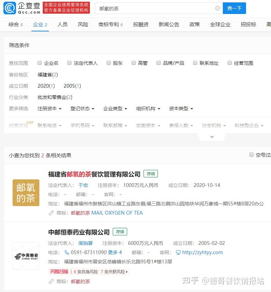Open the 企业类型 dropdown filter
Image resolution: width=271 pixels, height=292 pixels.
[115, 108]
